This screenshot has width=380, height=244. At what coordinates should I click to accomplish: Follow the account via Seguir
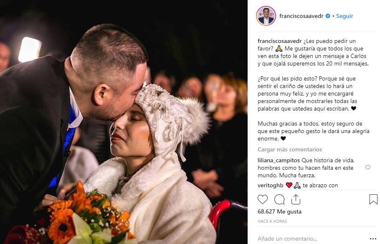click(345, 16)
